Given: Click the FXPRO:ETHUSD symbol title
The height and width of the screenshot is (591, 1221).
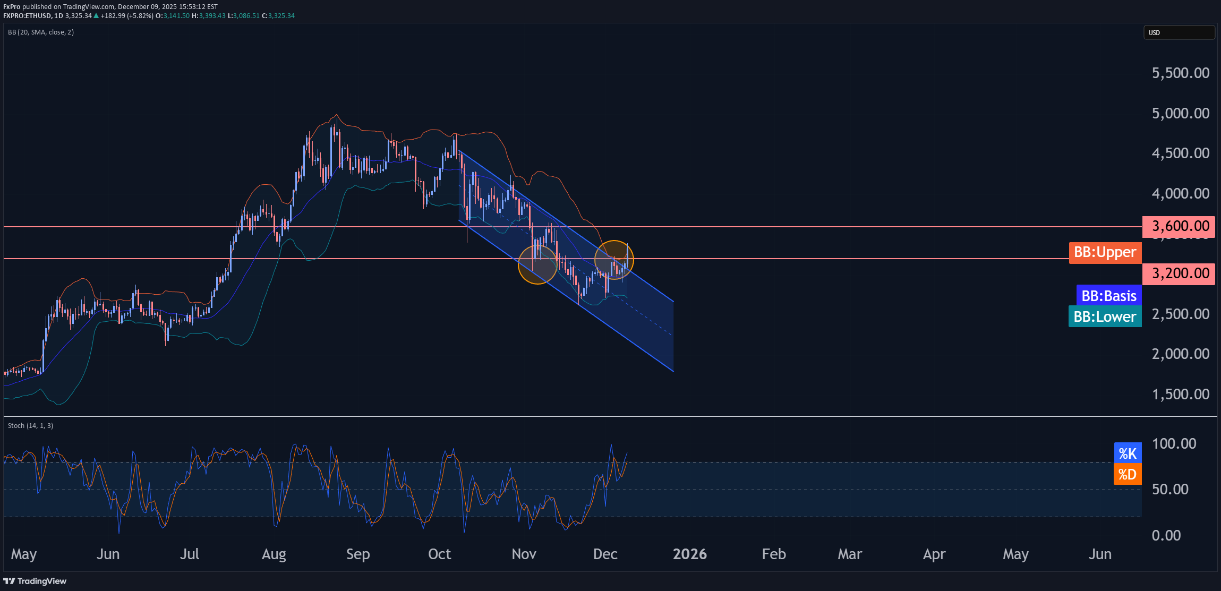Looking at the screenshot, I should coord(27,16).
